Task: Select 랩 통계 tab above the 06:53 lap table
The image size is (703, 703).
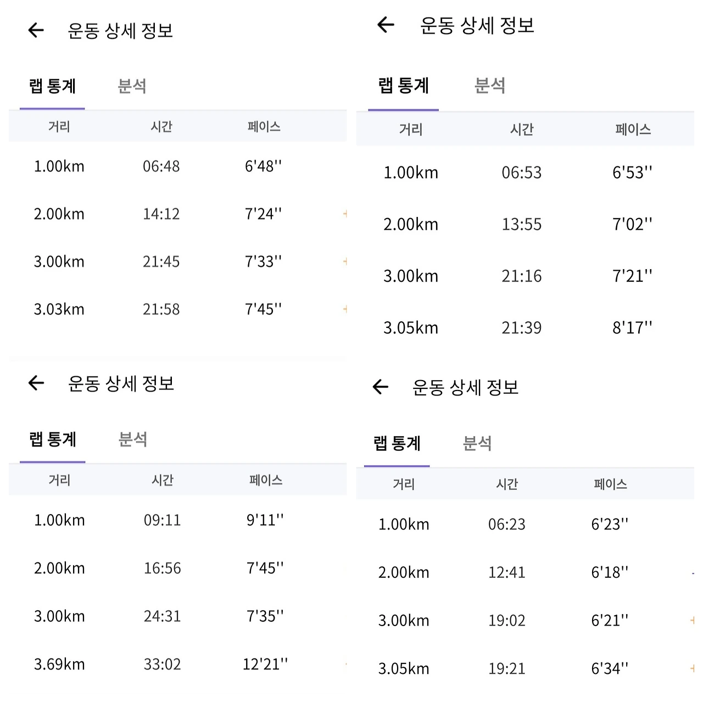Action: (404, 86)
